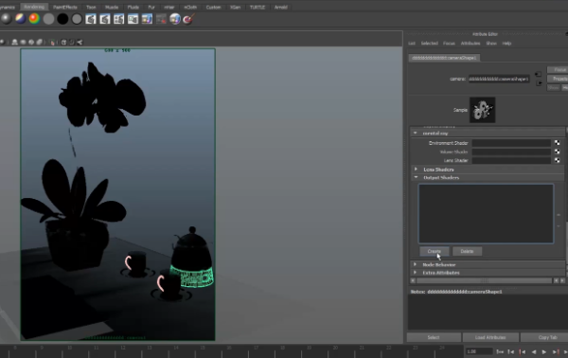Click the gray circle with black outline icon

(77, 19)
